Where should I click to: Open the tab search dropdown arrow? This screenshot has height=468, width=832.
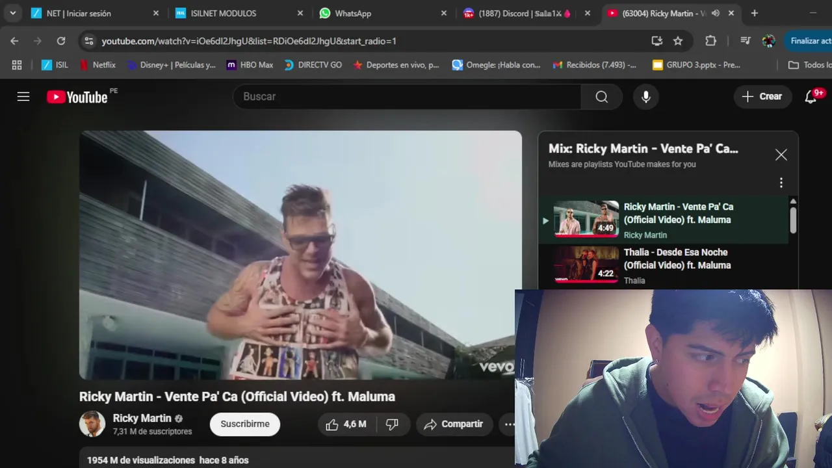pyautogui.click(x=12, y=13)
